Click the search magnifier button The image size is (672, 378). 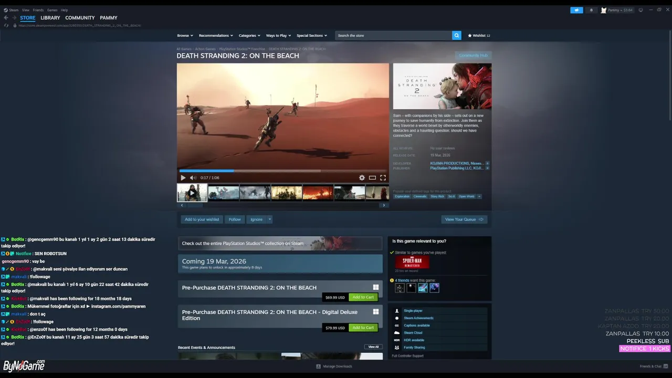457,35
